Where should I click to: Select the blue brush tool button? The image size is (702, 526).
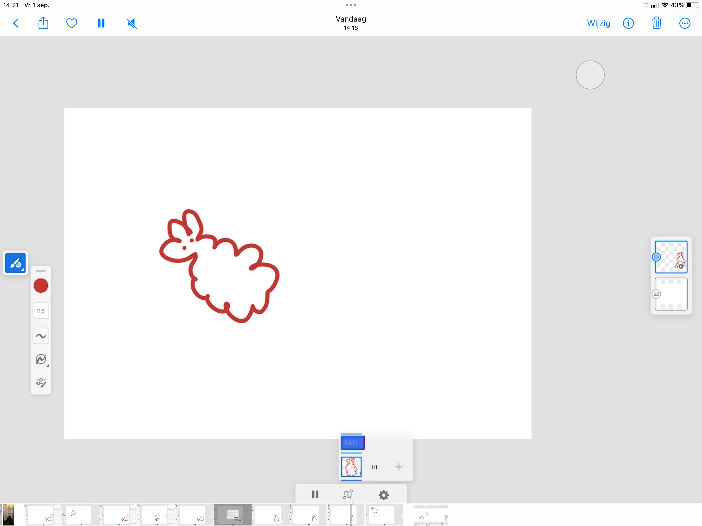pyautogui.click(x=16, y=263)
